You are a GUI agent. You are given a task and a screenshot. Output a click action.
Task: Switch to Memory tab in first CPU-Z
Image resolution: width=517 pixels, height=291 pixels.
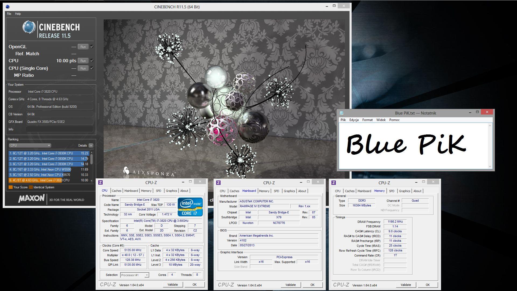tap(146, 191)
